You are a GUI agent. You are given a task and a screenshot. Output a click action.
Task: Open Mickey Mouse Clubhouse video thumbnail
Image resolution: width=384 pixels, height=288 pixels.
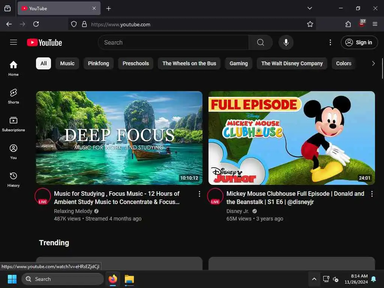coord(292,138)
